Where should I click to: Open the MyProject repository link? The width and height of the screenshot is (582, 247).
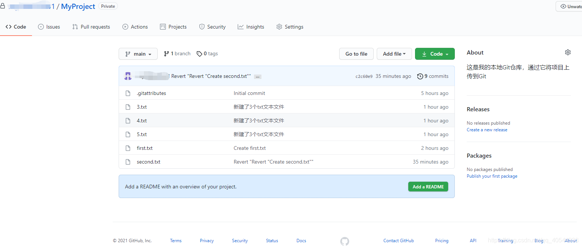pyautogui.click(x=78, y=6)
